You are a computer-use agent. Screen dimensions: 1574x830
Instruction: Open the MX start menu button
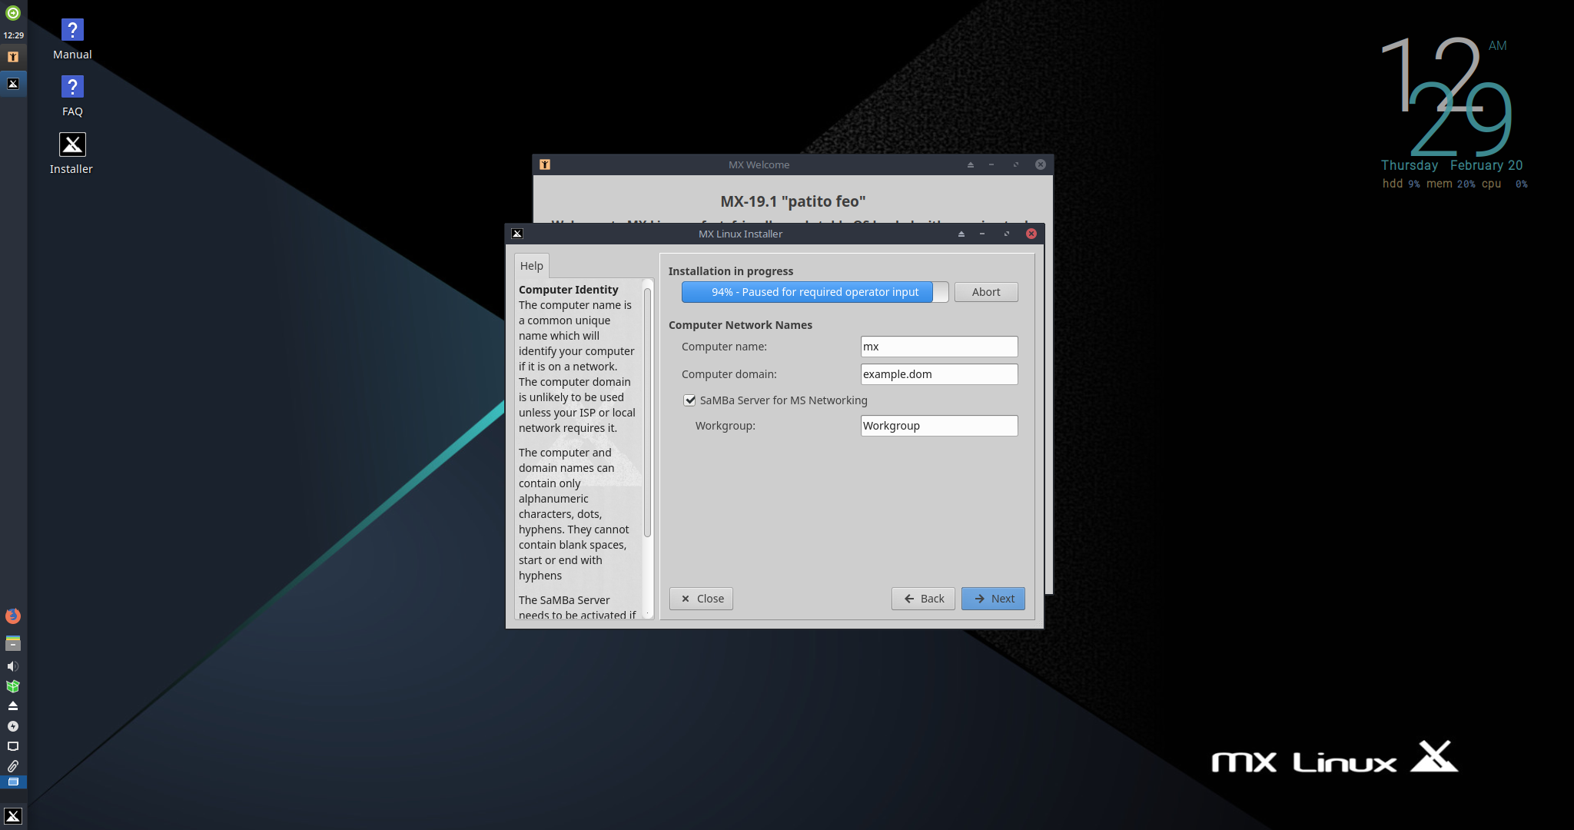(x=13, y=816)
